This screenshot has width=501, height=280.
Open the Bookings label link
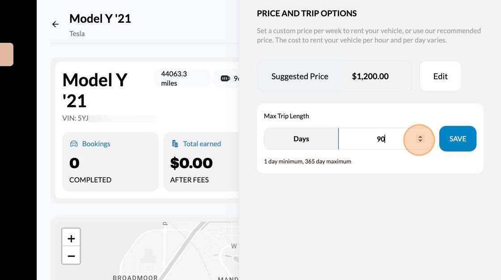click(96, 144)
